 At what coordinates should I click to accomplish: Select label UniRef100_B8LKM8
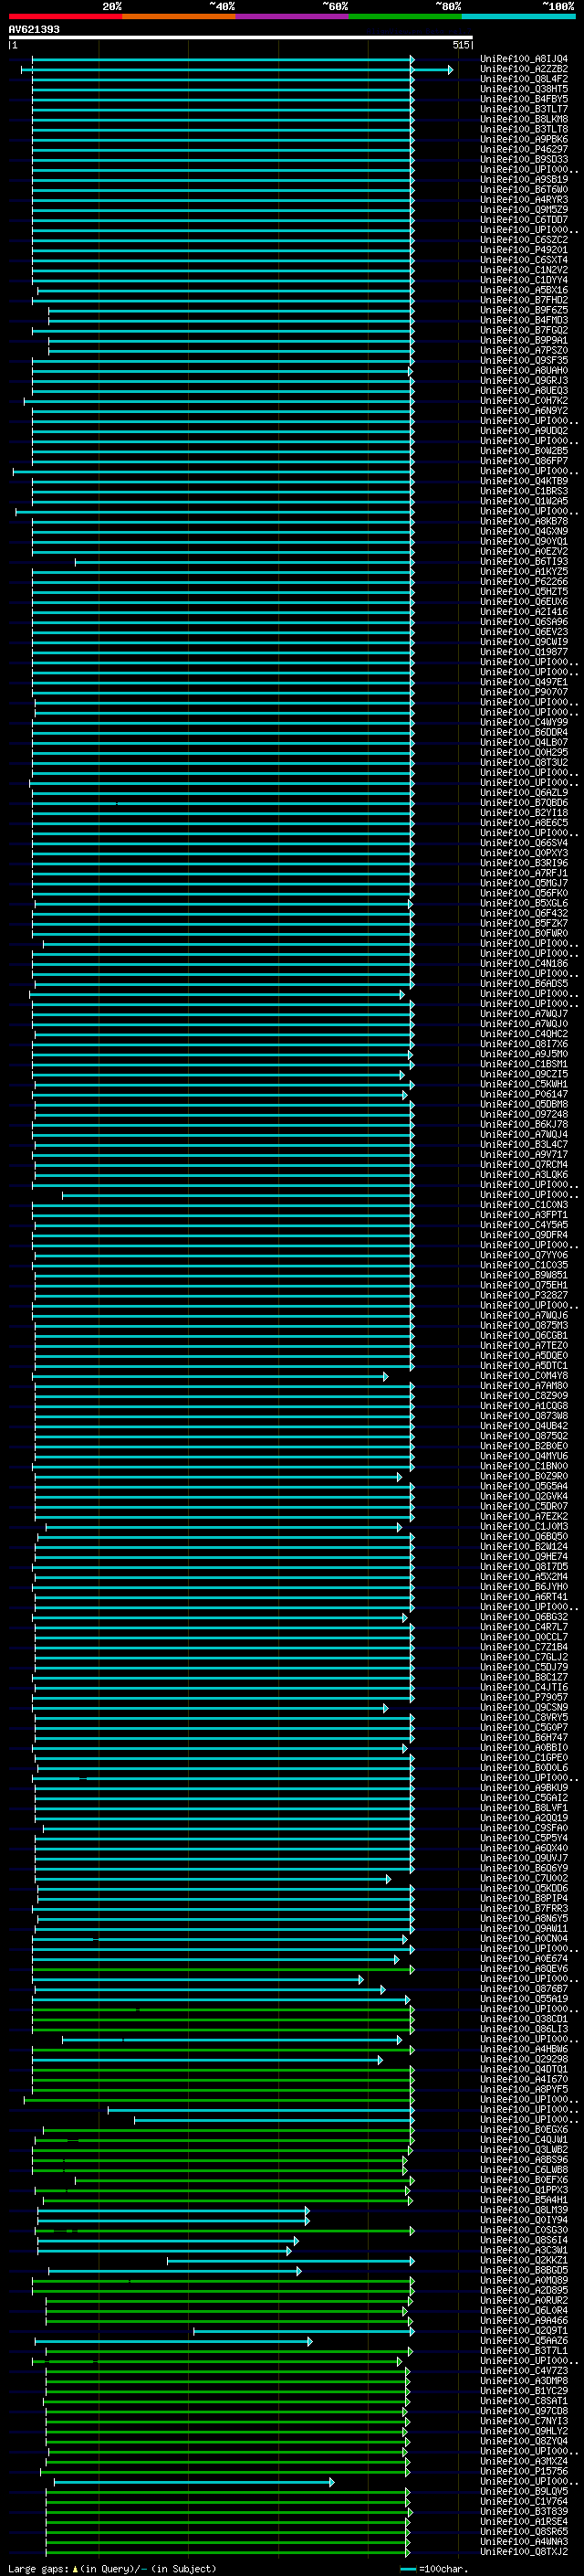click(x=524, y=119)
